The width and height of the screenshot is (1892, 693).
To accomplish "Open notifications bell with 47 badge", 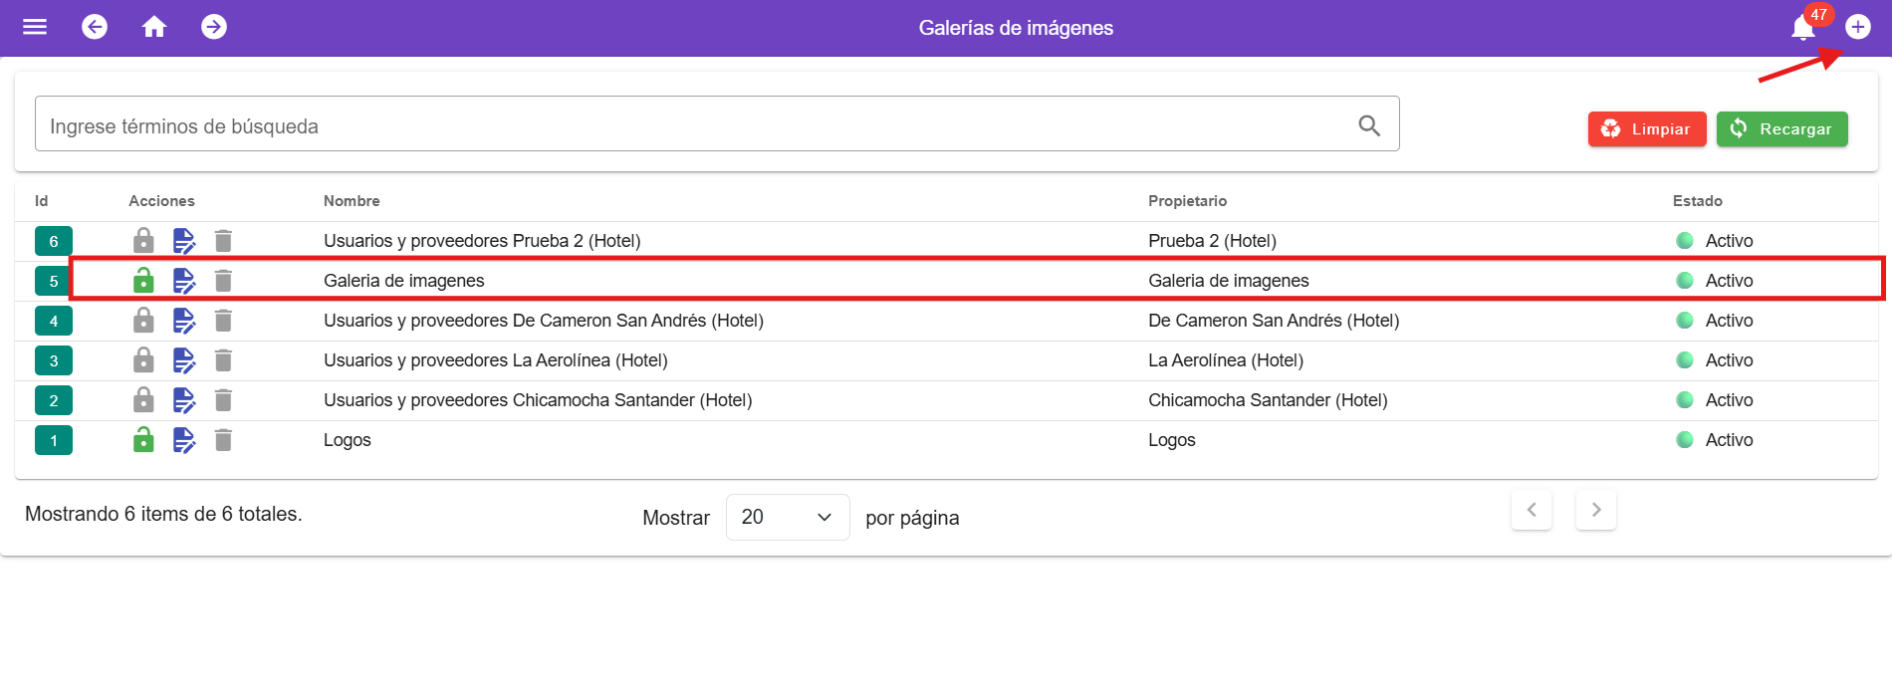I will point(1803,27).
